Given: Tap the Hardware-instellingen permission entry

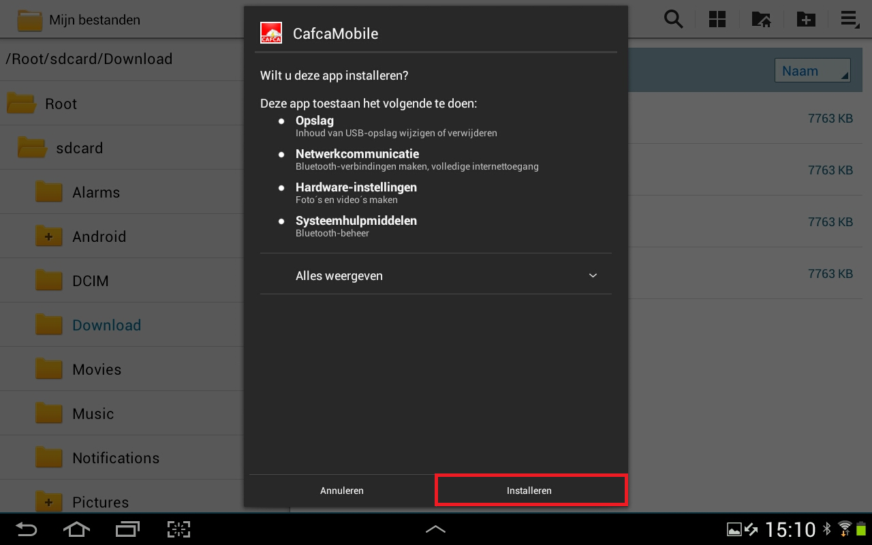Looking at the screenshot, I should coord(356,193).
